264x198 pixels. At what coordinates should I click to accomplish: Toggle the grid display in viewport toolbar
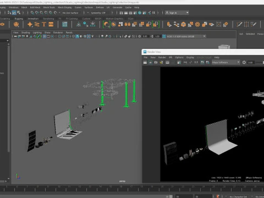point(45,36)
